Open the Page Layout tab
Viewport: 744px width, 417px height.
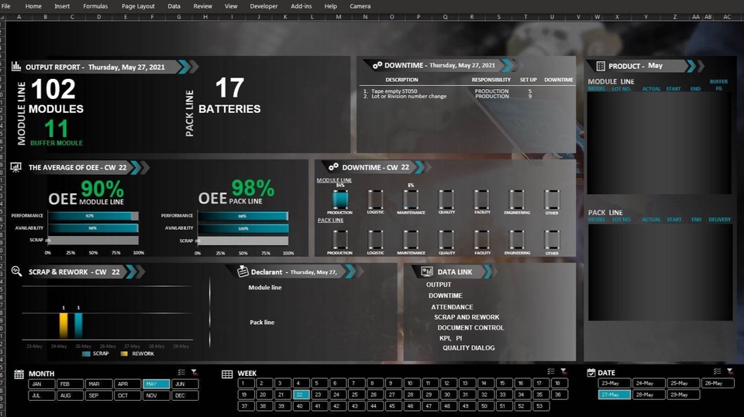[138, 6]
